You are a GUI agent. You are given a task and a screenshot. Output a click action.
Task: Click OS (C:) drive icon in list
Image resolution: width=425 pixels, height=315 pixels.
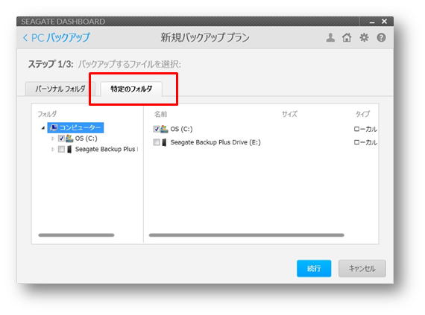click(x=164, y=129)
